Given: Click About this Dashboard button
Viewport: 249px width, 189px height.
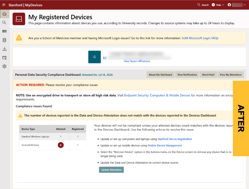Looking at the screenshot, I should coord(160,75).
